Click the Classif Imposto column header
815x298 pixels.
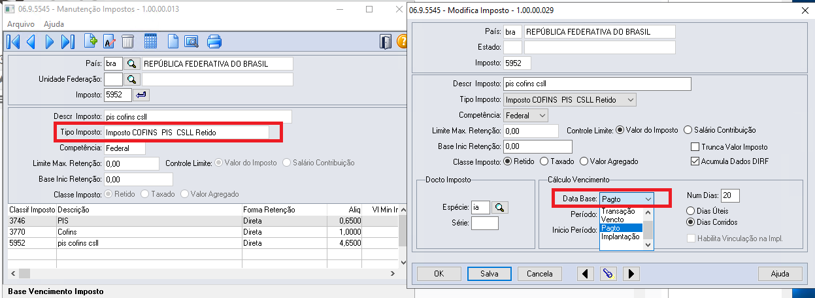pyautogui.click(x=32, y=210)
